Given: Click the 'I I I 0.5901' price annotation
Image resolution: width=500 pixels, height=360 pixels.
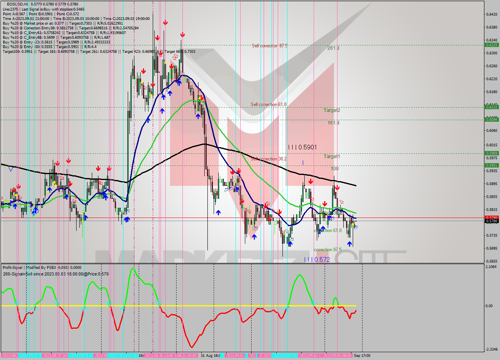Looking at the screenshot, I should [x=302, y=148].
